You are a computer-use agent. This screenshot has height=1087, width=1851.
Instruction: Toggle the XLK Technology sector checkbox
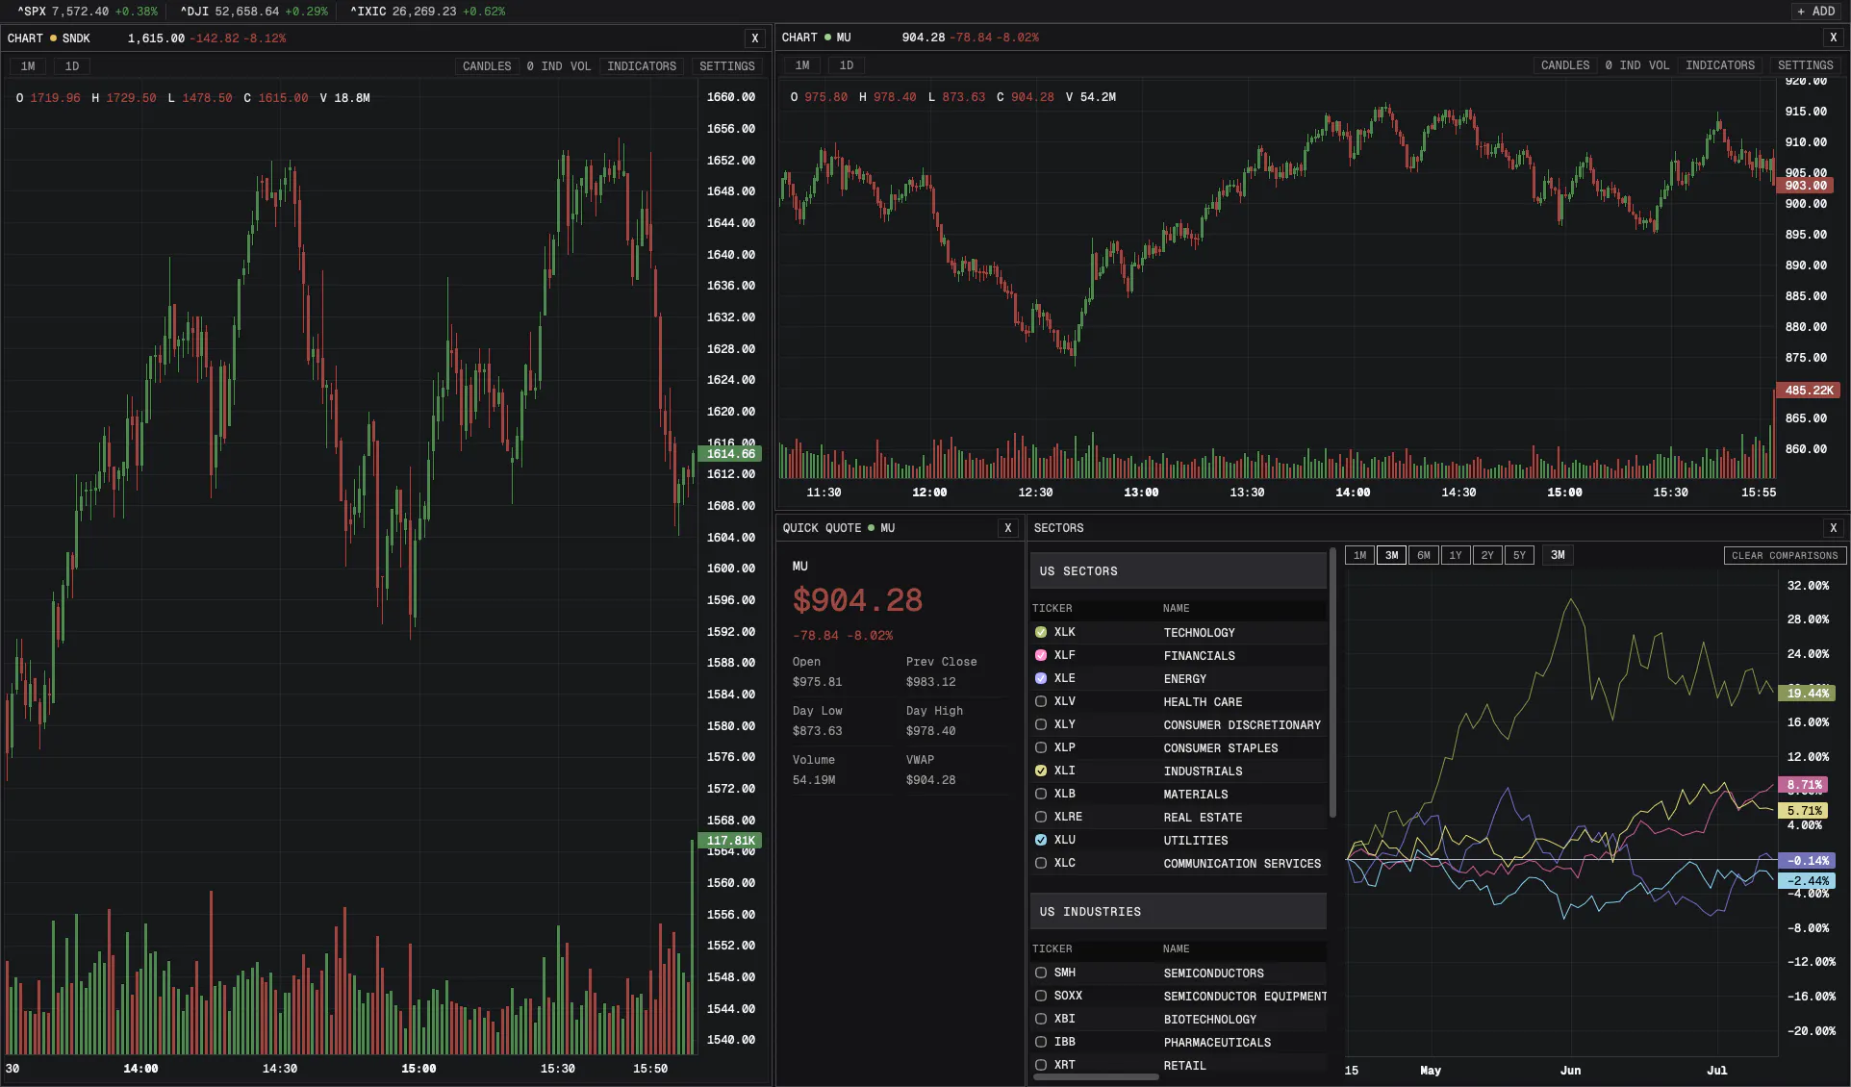(x=1041, y=632)
